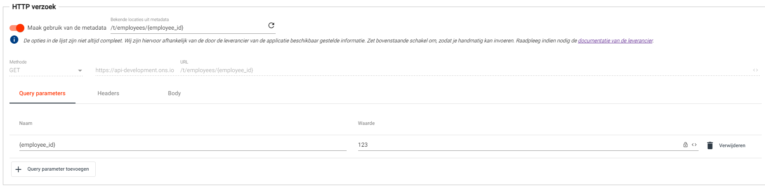The width and height of the screenshot is (765, 190).
Task: Click the Naam field containing {employee_id}
Action: tap(182, 145)
